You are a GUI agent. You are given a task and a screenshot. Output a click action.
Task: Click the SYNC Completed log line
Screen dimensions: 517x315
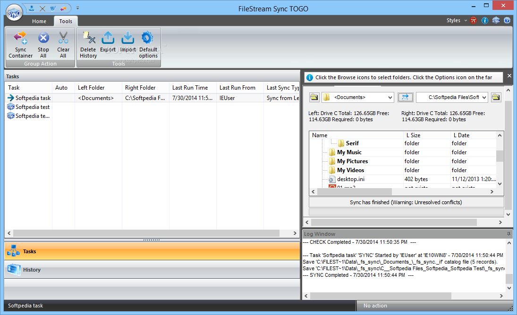[x=358, y=275]
